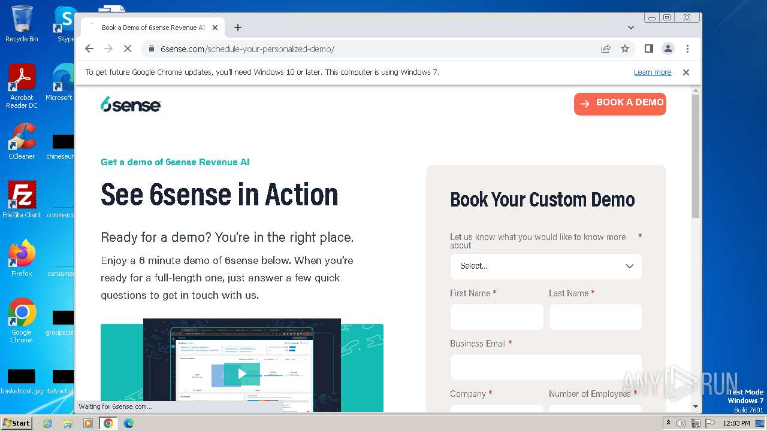Click the browser back arrow
The height and width of the screenshot is (431, 767).
[89, 48]
